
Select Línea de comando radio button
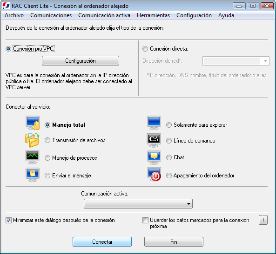(169, 141)
